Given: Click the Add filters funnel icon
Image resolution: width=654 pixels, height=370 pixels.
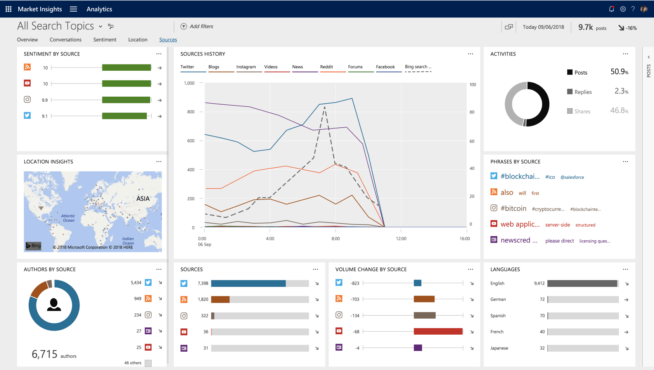Looking at the screenshot, I should point(184,26).
